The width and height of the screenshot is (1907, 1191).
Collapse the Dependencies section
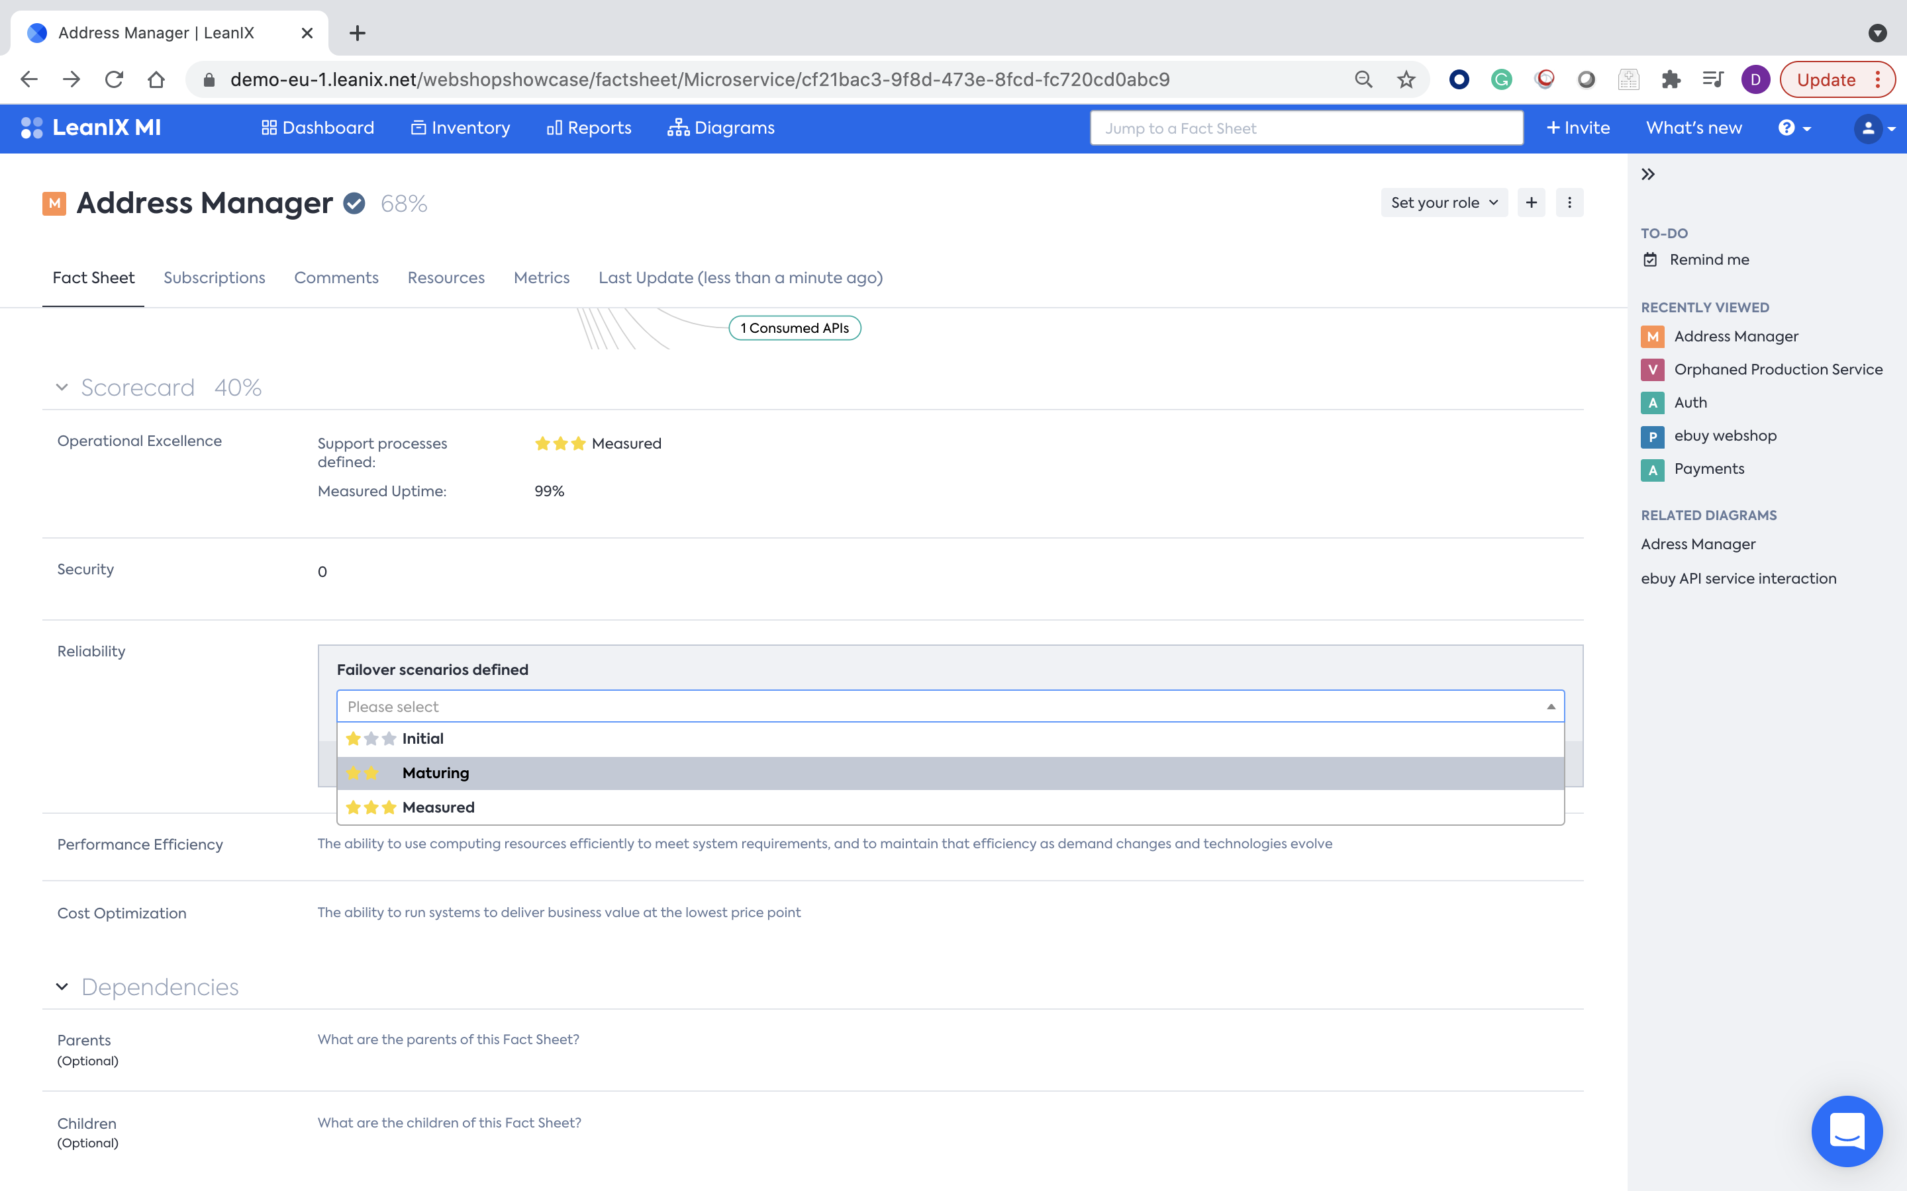click(62, 986)
